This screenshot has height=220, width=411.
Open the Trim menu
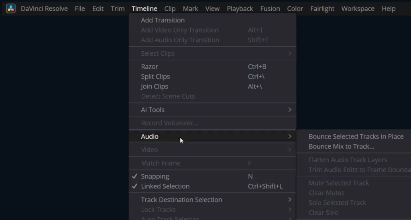(118, 9)
